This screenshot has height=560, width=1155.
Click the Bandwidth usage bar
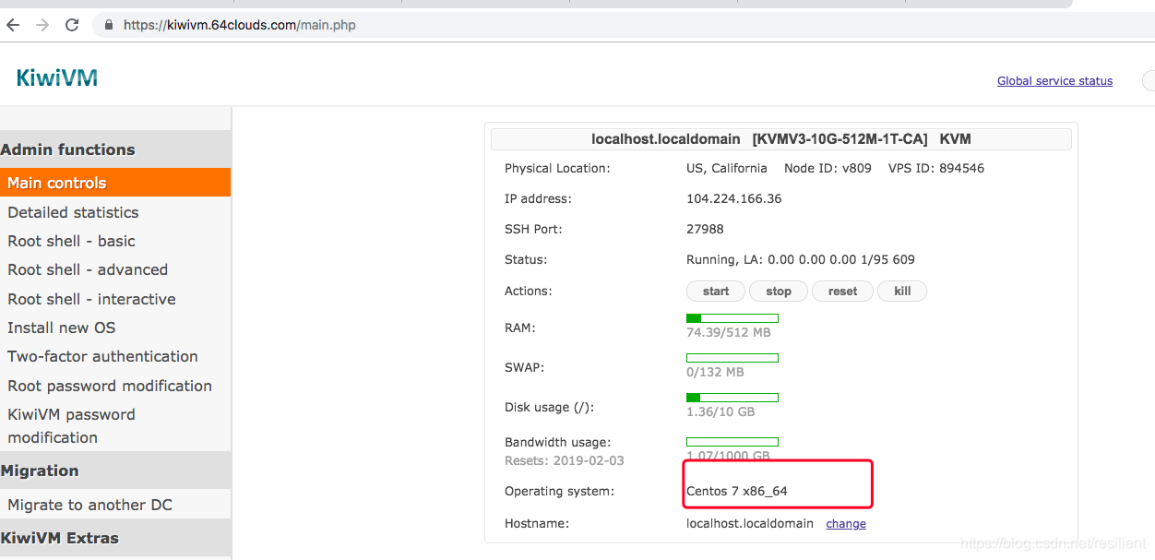point(732,442)
